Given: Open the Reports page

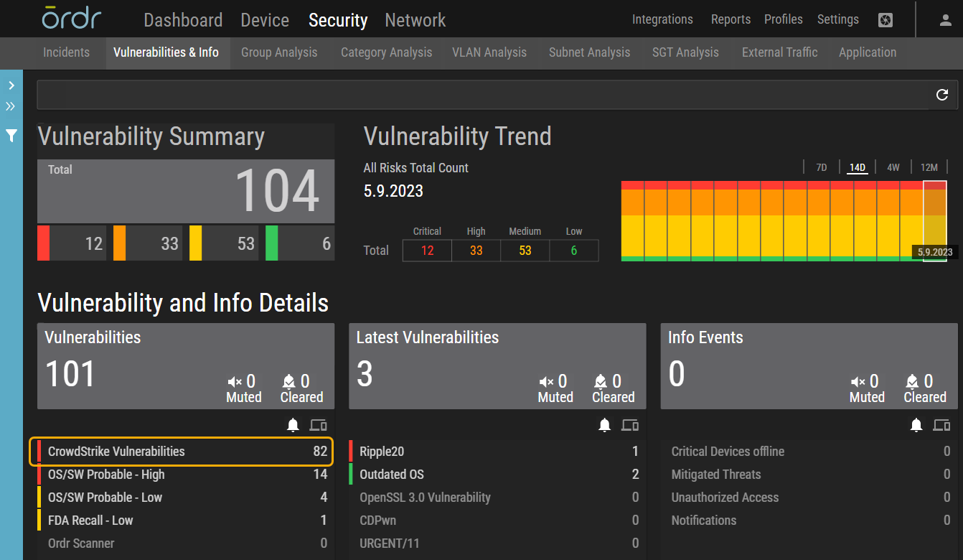Looking at the screenshot, I should point(731,20).
